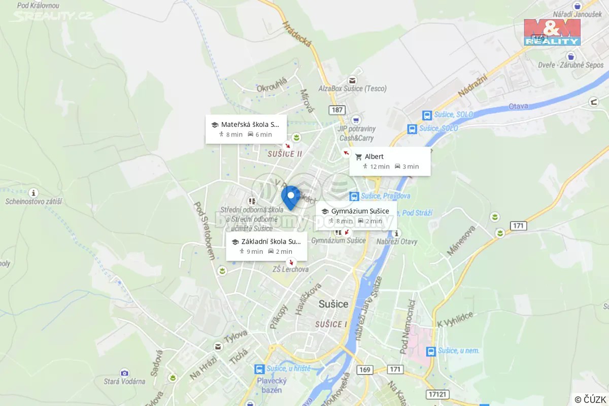Click the Sušice, Pravdova bus stop icon

point(354,196)
